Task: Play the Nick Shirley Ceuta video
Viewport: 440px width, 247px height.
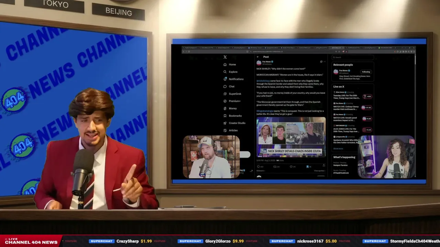Action: tap(291, 137)
